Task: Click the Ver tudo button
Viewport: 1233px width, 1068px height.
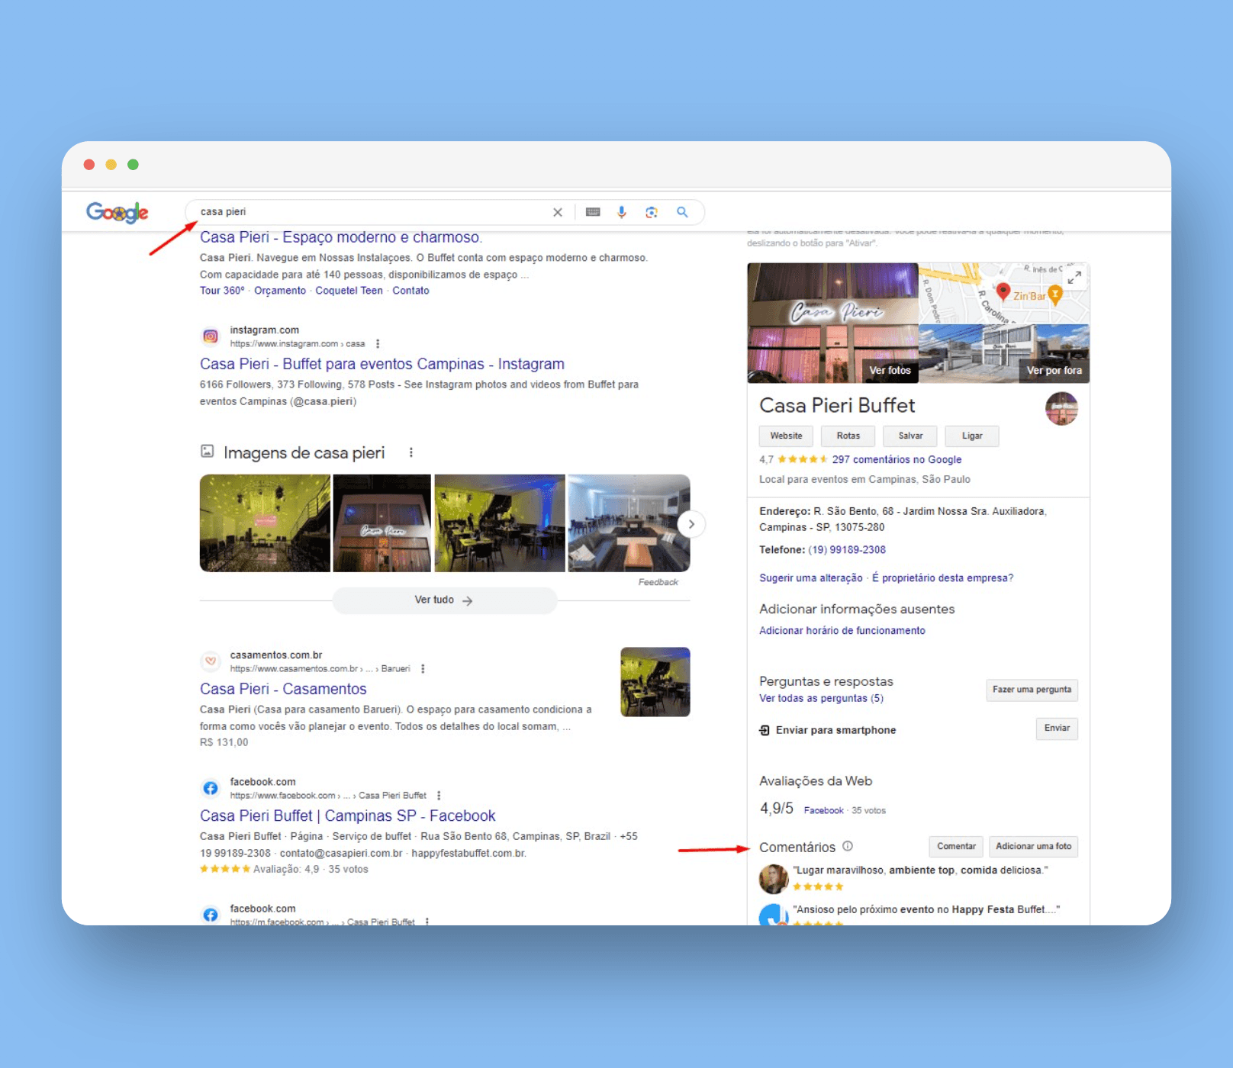Action: click(x=444, y=600)
